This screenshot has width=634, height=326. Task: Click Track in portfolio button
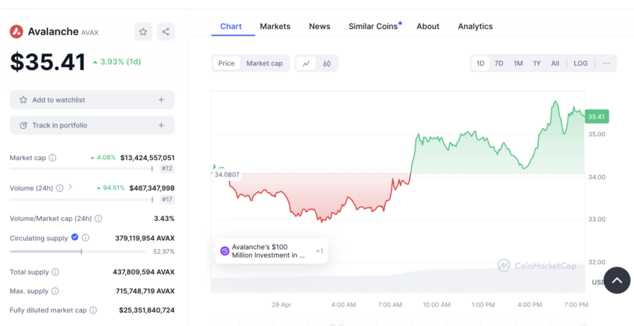coord(92,126)
